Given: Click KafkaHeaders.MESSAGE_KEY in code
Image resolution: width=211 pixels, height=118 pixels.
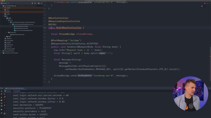Looking at the screenshot, I should click(x=95, y=69).
